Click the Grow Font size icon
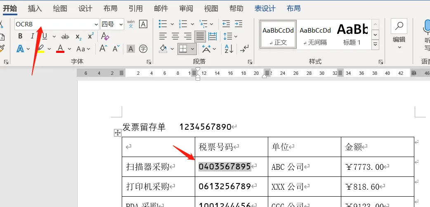Screen dimensions: 430x207 click(x=103, y=49)
